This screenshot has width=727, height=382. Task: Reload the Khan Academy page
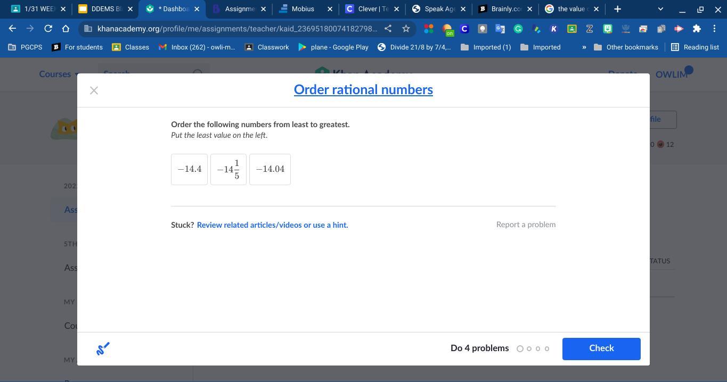point(48,29)
